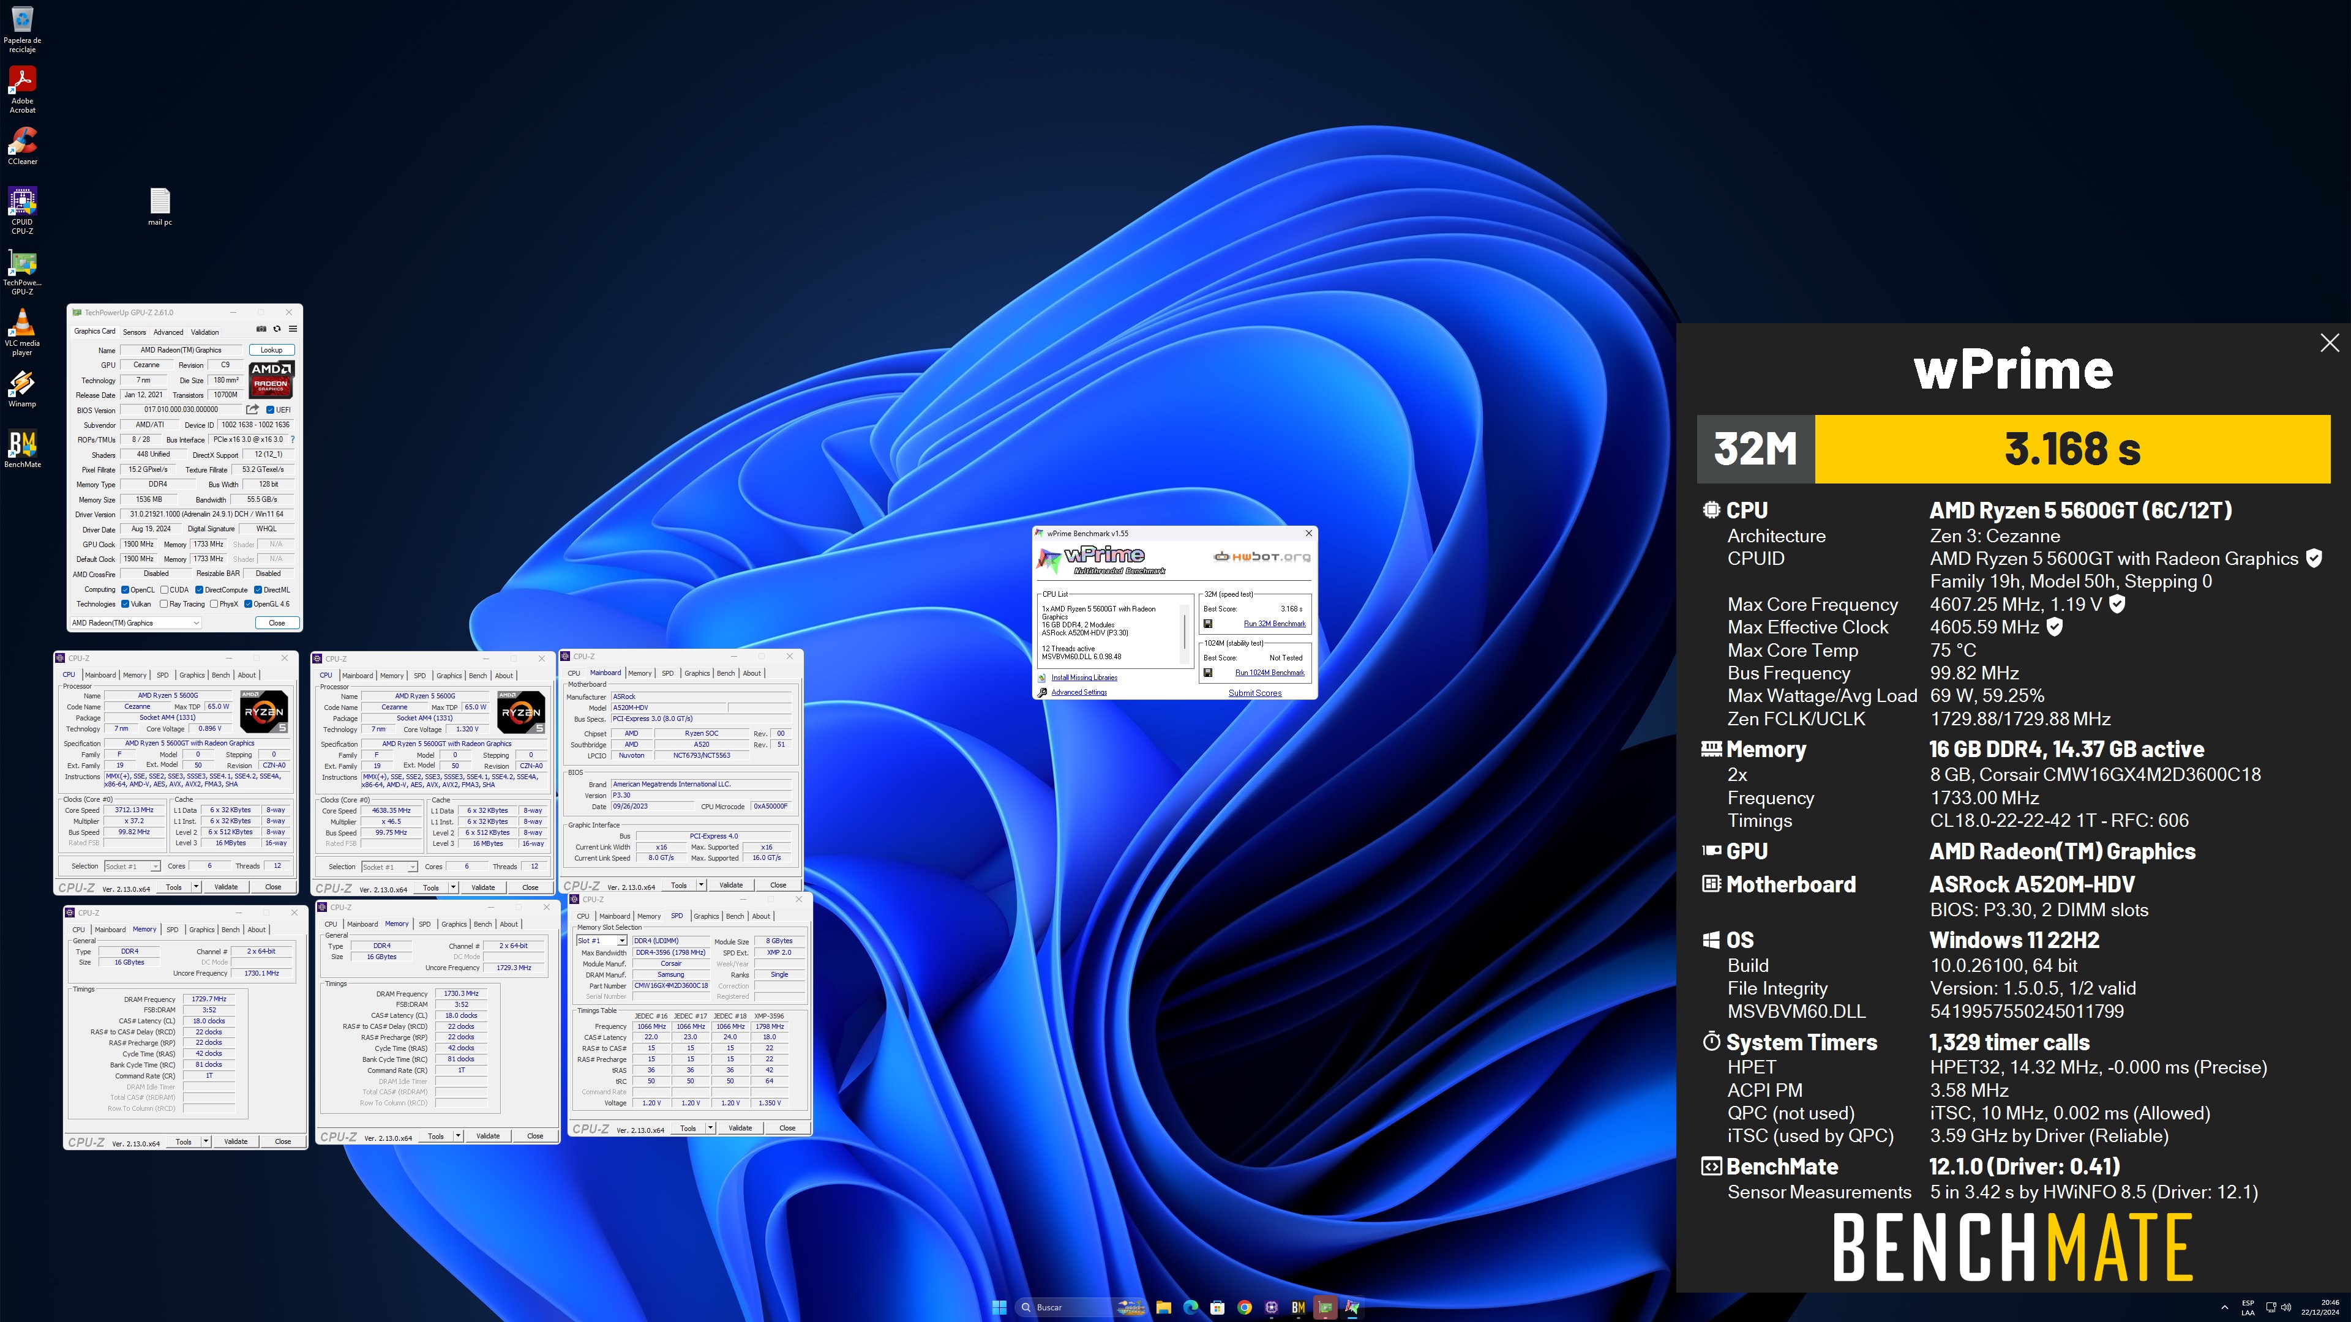The image size is (2351, 1322).
Task: Select the VLC media player desktop icon
Action: (x=22, y=331)
